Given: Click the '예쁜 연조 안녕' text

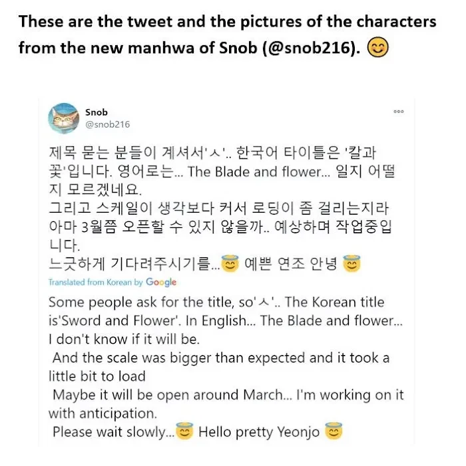Looking at the screenshot, I should 291,264.
